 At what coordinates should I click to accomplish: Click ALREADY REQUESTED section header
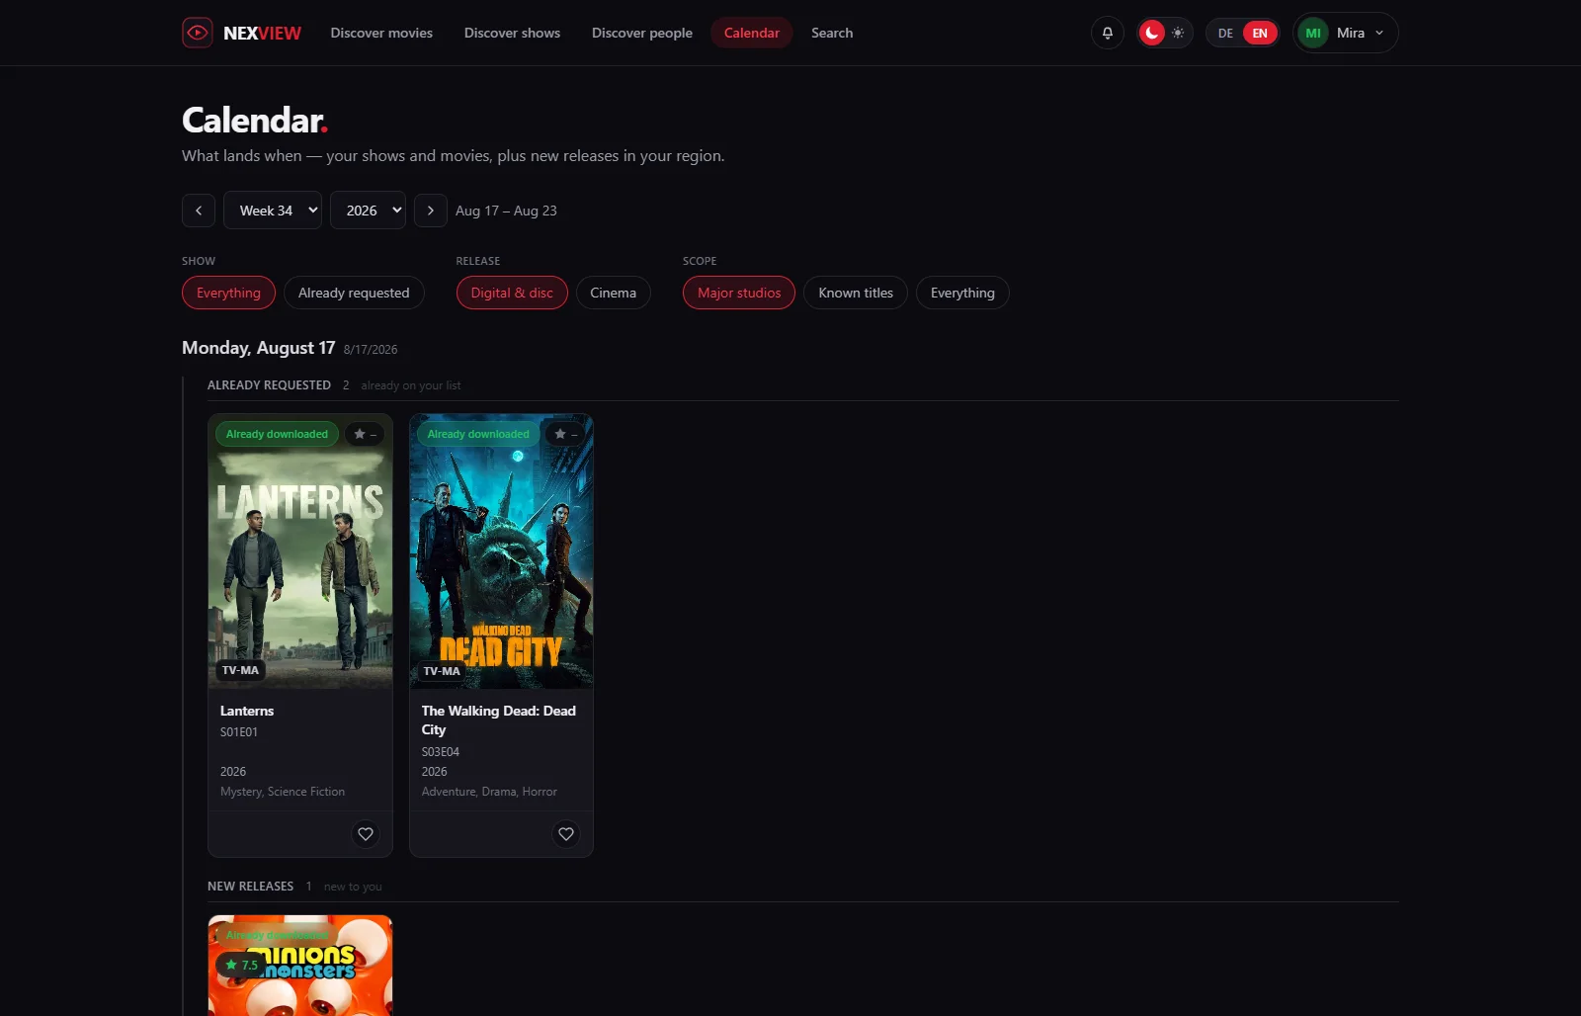coord(269,385)
